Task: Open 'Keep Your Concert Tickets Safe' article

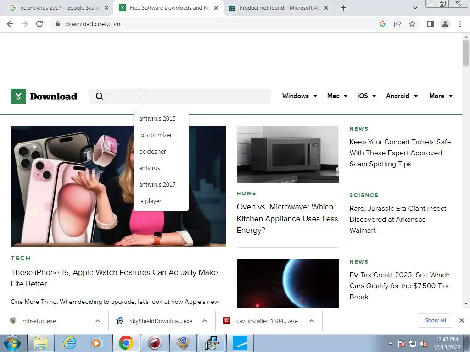Action: coord(400,153)
